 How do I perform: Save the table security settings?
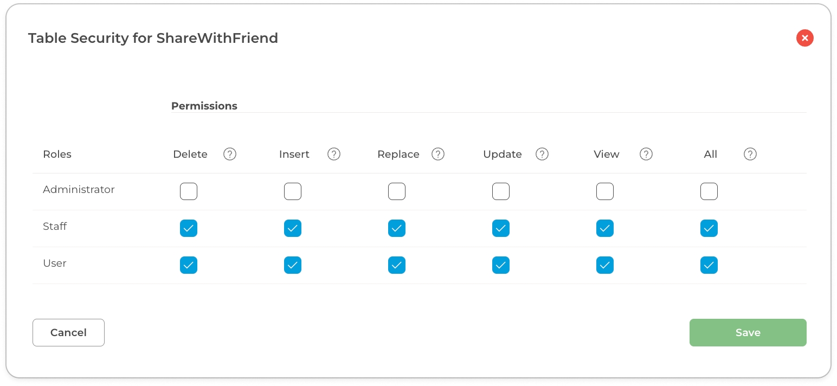[x=748, y=332]
